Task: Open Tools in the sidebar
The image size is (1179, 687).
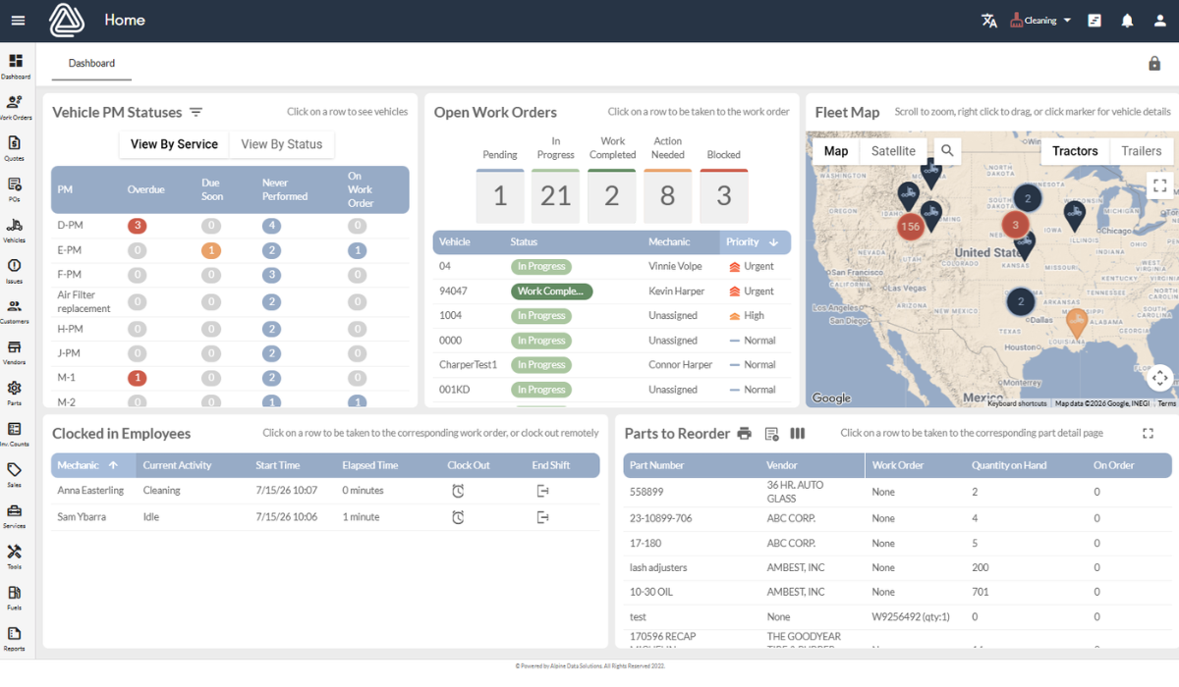Action: coord(15,557)
